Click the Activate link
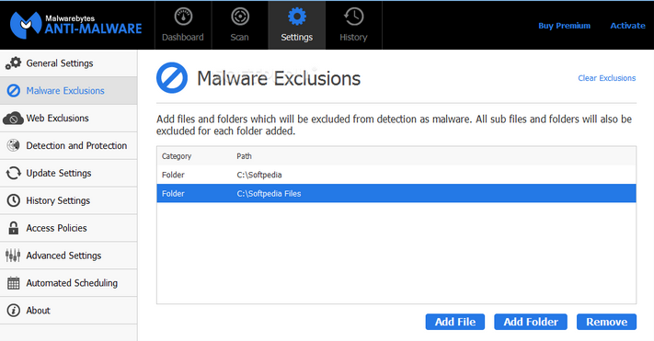 [627, 26]
